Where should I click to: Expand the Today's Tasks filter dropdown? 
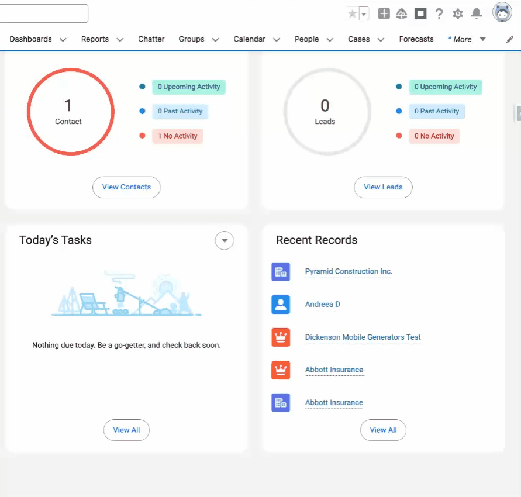click(x=224, y=240)
